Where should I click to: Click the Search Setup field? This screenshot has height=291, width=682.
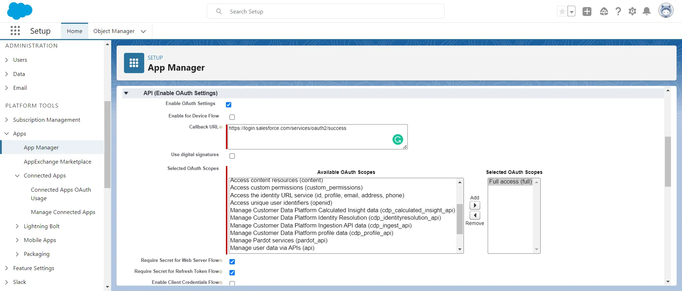[x=326, y=11]
